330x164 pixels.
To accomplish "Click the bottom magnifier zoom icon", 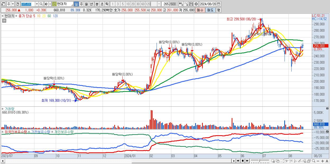I will point(313,161).
